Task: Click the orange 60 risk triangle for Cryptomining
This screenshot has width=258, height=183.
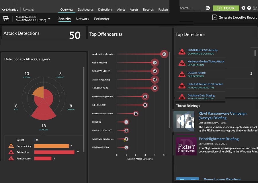Action: (11, 146)
